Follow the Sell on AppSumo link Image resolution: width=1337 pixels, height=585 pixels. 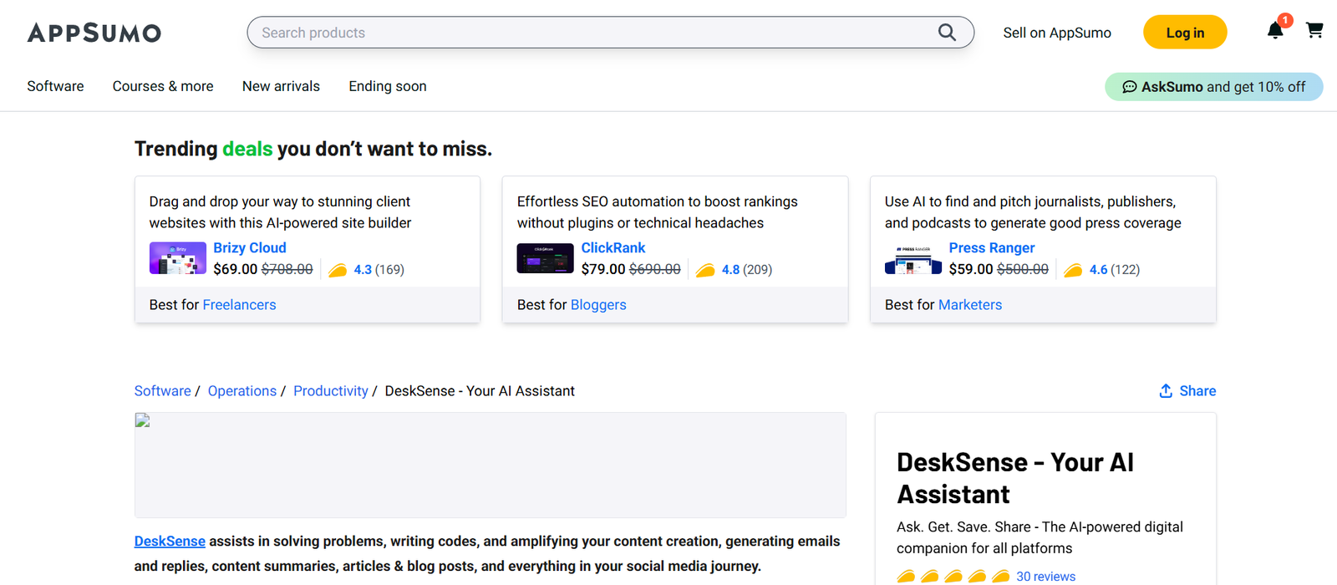click(1057, 33)
